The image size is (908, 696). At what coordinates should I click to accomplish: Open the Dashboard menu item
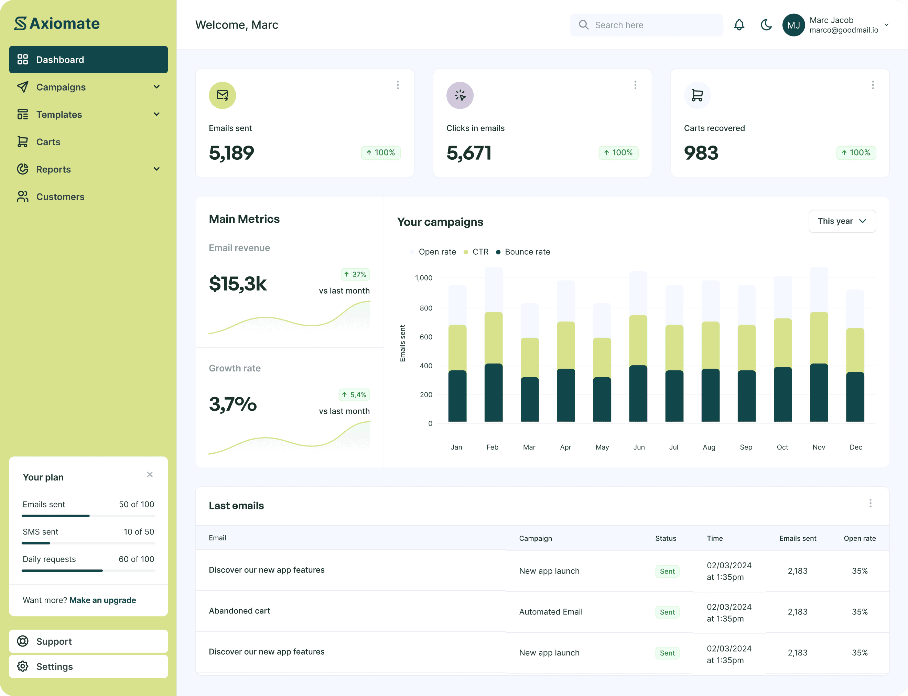click(89, 60)
